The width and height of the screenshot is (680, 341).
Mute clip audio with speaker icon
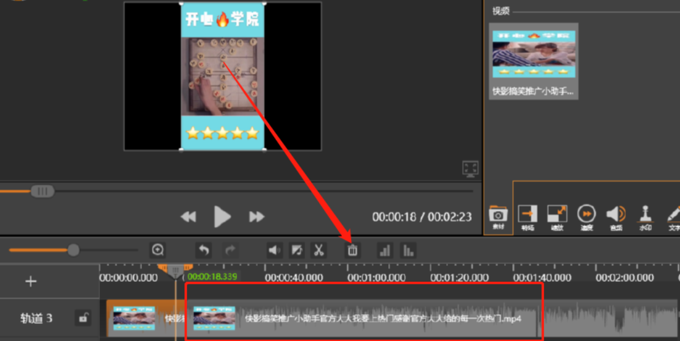275,250
